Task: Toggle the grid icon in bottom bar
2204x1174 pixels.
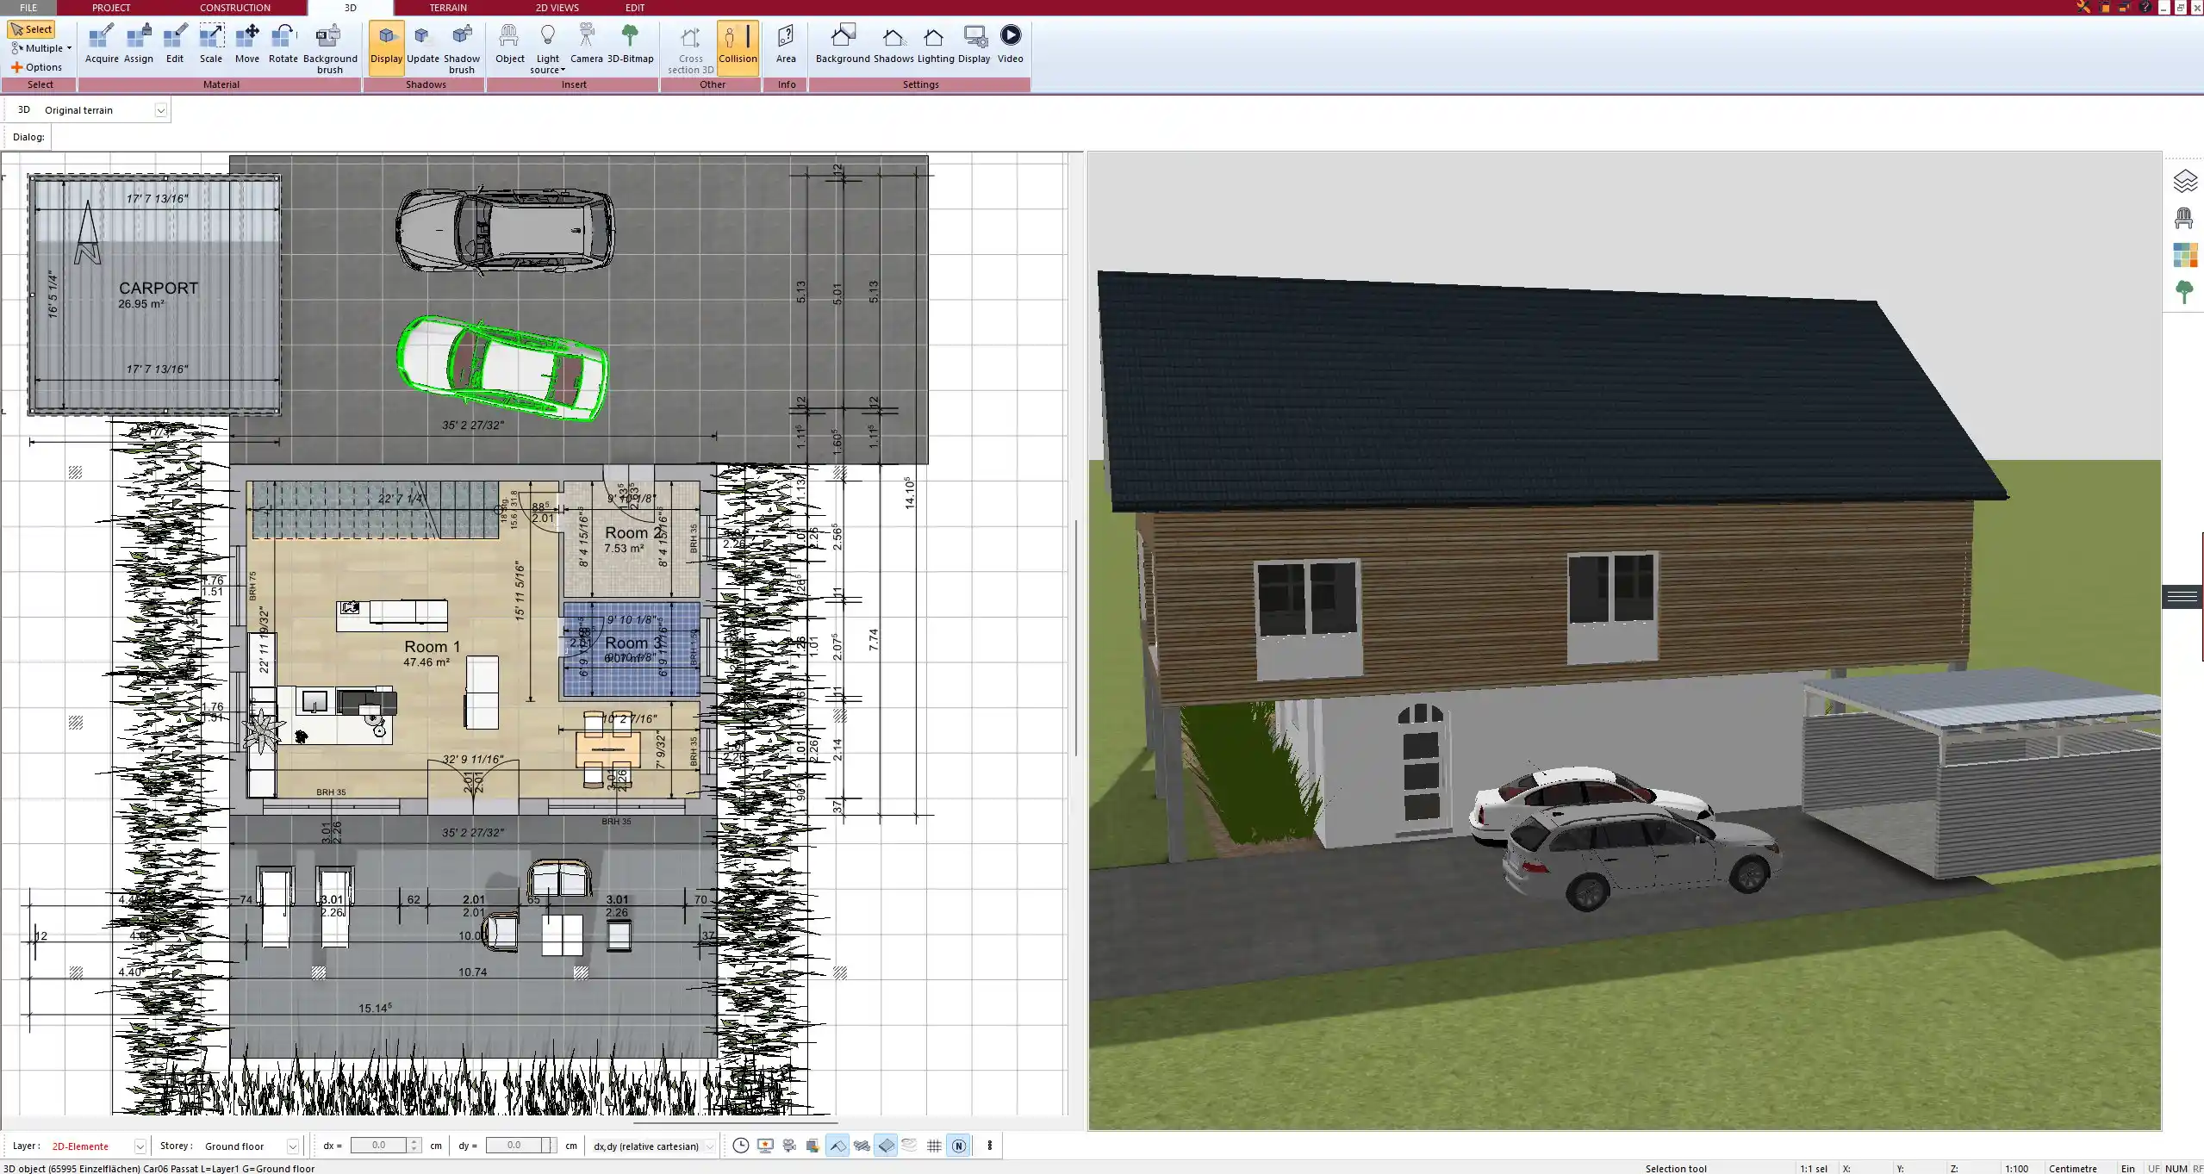Action: (x=934, y=1146)
